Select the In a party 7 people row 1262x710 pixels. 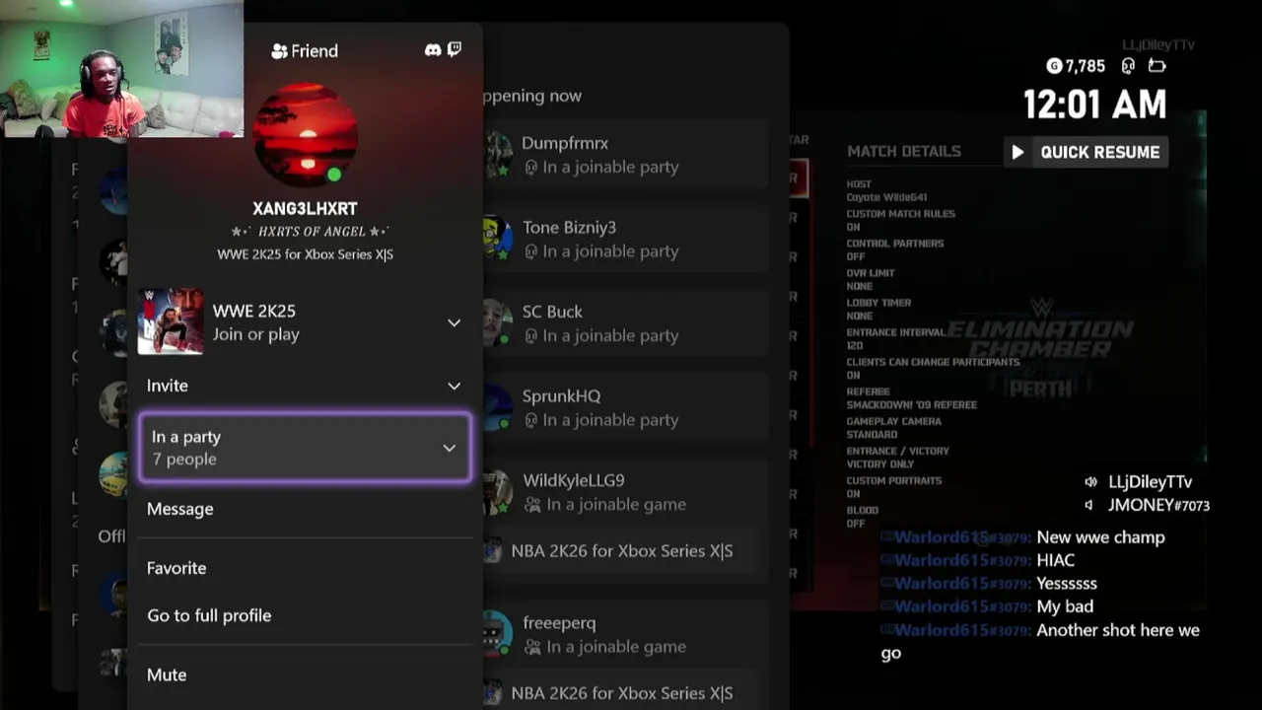point(305,448)
